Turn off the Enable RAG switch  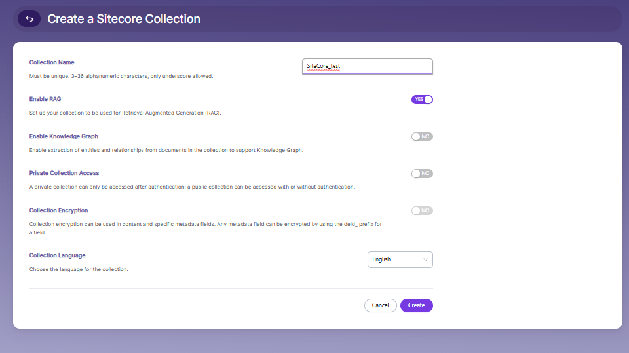[422, 100]
